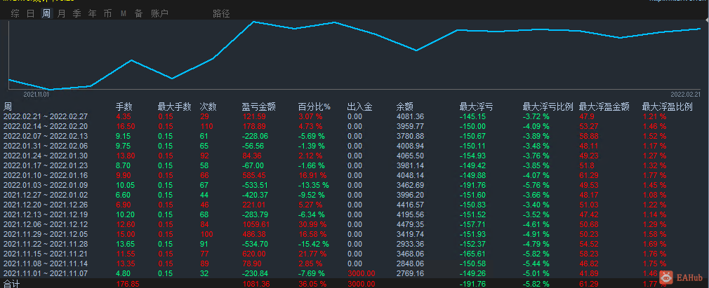Select week row 2021.11.22 ~ 2021.11.28
This screenshot has height=288, width=709.
[x=354, y=244]
